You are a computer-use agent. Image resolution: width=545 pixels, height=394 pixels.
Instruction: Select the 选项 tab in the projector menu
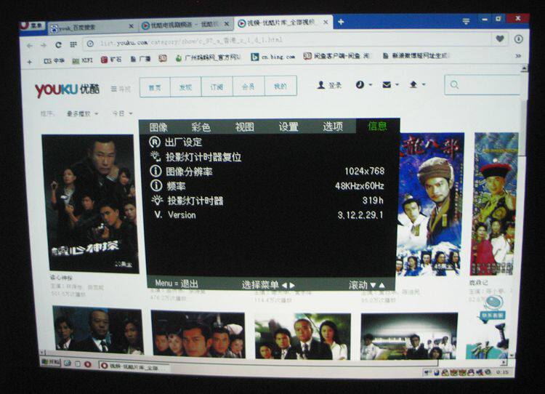click(333, 126)
